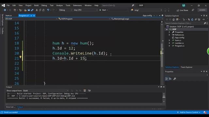Image resolution: width=209 pixels, height=117 pixels.
Task: Click the Start debugging button
Action: click(104, 10)
